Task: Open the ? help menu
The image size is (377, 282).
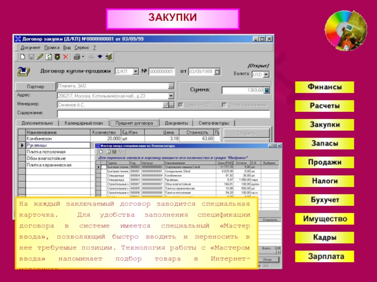Action: (95, 47)
